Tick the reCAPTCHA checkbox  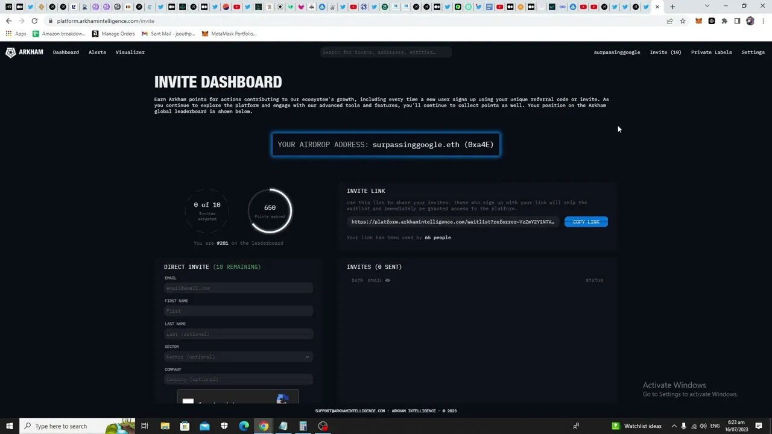click(x=188, y=401)
